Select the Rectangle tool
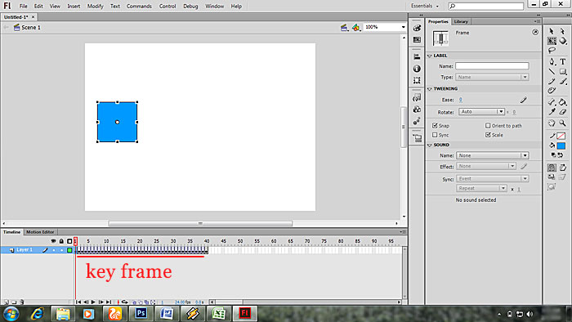 click(x=563, y=71)
